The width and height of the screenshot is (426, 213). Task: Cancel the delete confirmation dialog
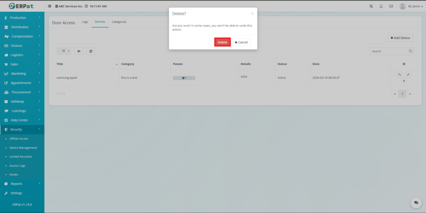241,42
